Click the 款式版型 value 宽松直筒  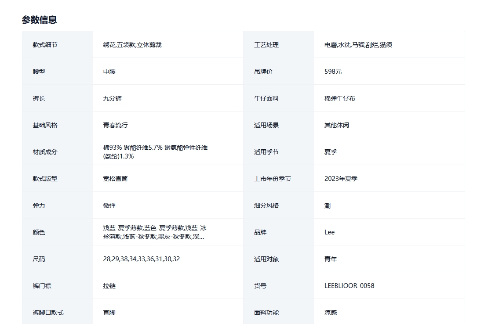point(115,179)
